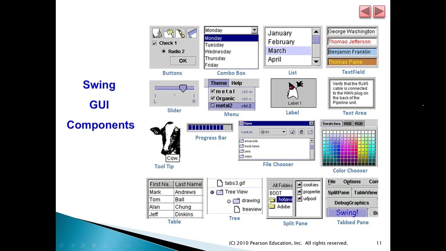
Task: Enable the metal2 menu checkbox
Action: click(212, 106)
